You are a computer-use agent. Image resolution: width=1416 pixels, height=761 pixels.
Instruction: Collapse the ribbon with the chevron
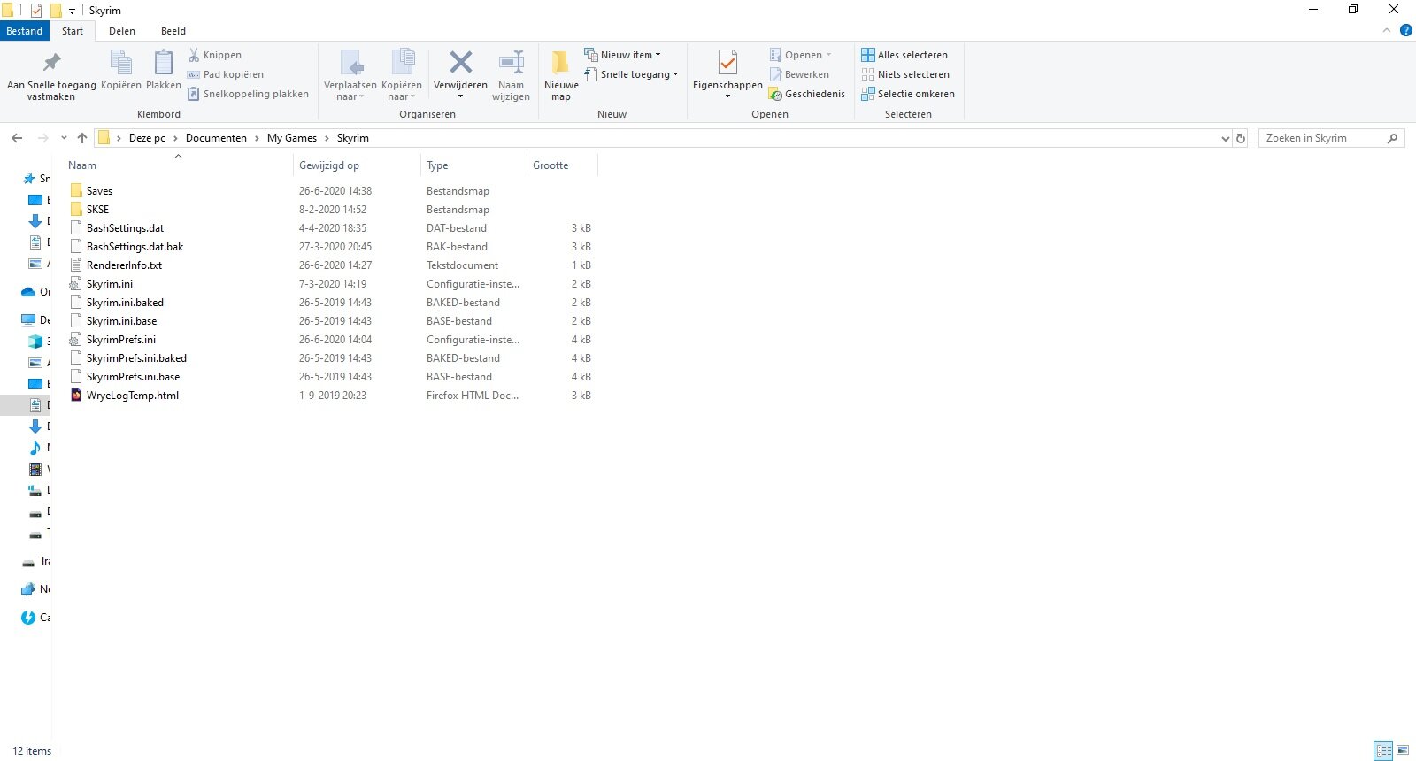click(x=1387, y=31)
